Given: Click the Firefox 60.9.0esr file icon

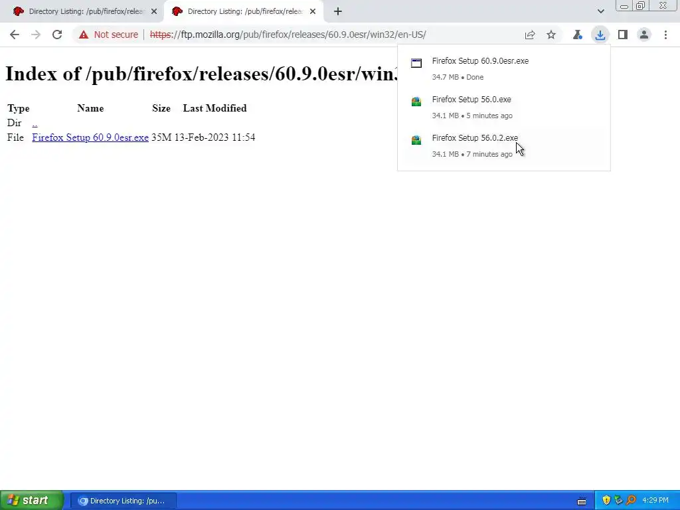Looking at the screenshot, I should (x=416, y=63).
